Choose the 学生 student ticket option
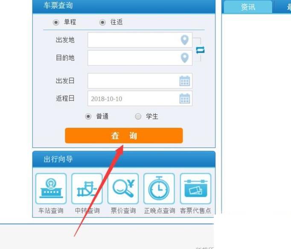This screenshot has width=291, height=249. 138,117
